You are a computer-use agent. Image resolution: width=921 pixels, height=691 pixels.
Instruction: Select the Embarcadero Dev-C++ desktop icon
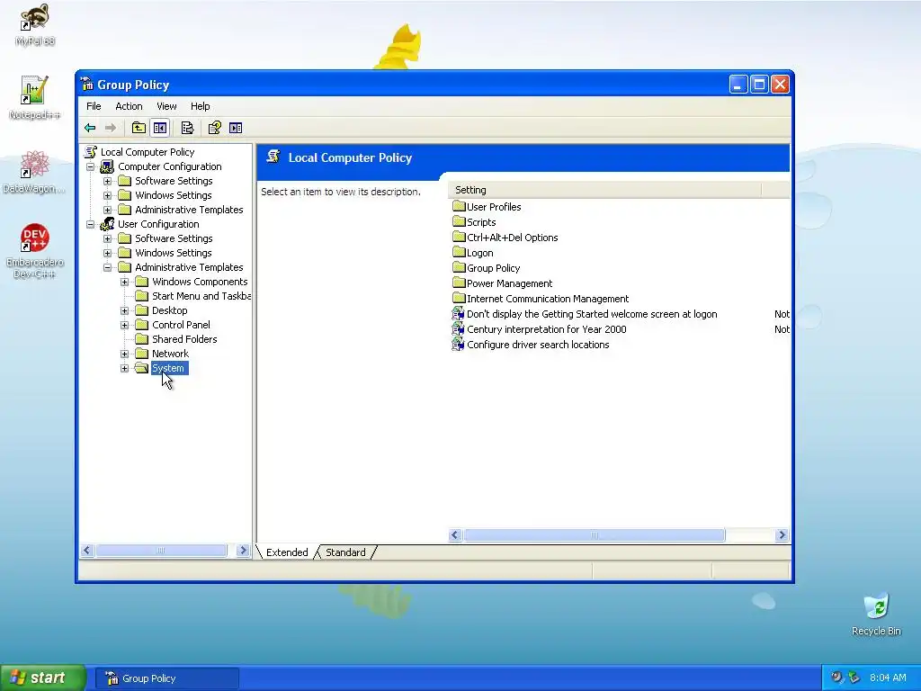click(35, 250)
